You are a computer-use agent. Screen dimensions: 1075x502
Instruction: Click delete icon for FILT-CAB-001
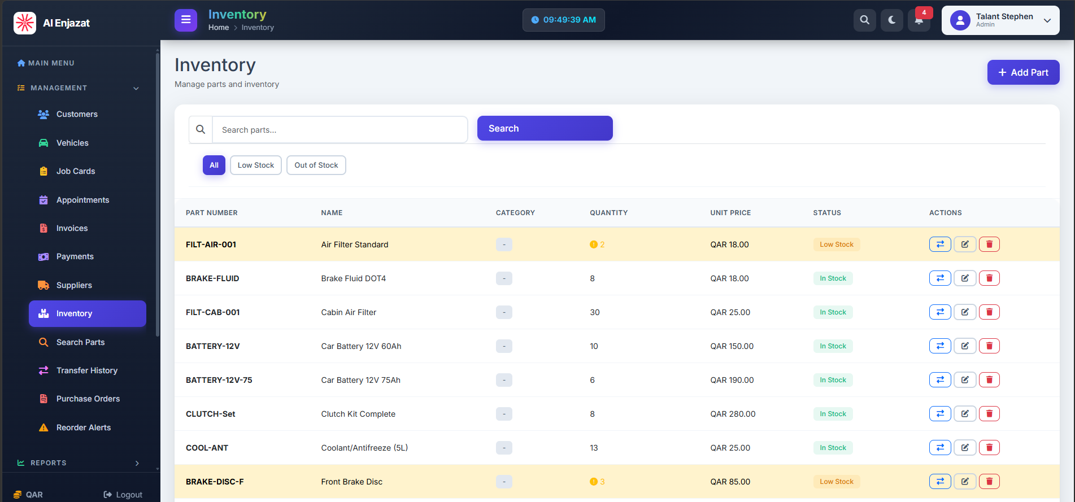click(x=989, y=312)
